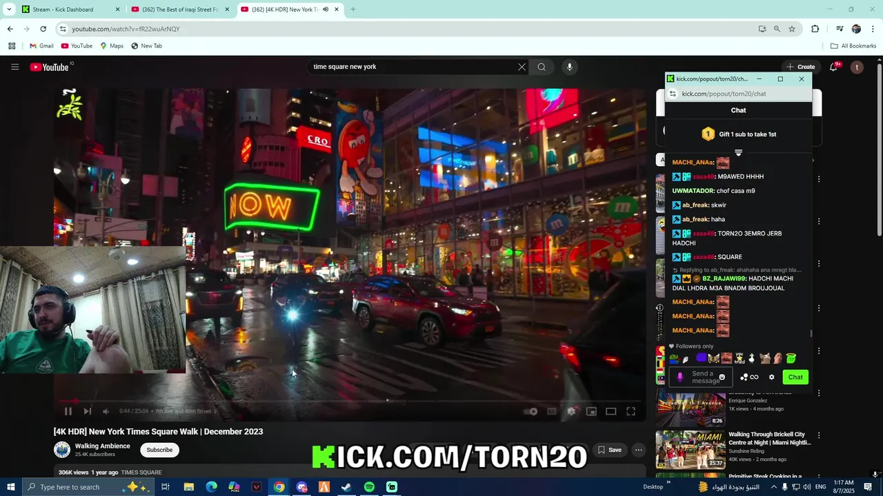This screenshot has width=883, height=496.
Task: Insert the cat emote in Kick chat
Action: 765,358
